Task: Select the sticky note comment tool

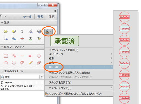Action: (6, 31)
